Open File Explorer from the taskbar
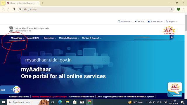The width and height of the screenshot is (187, 105). [x=67, y=102]
